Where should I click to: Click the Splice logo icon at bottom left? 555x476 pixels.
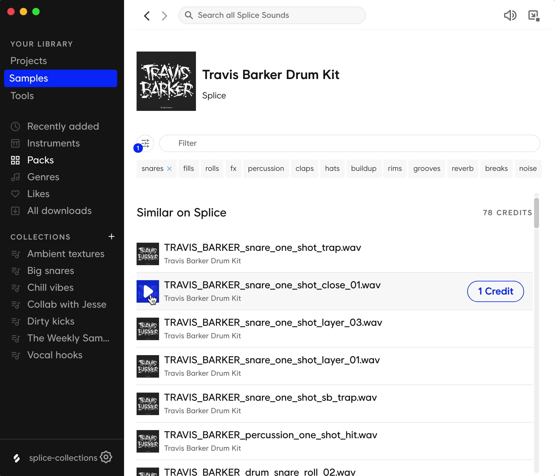point(17,458)
